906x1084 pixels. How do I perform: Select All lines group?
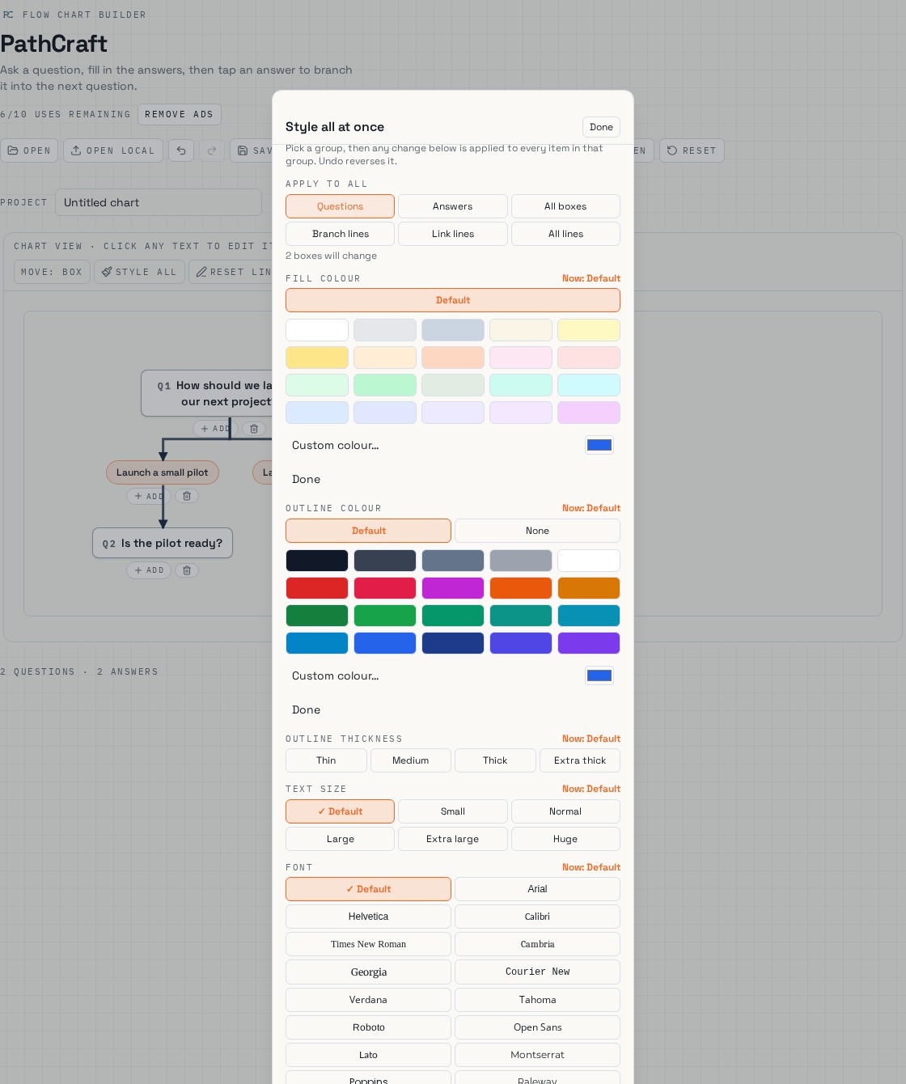[x=565, y=234]
